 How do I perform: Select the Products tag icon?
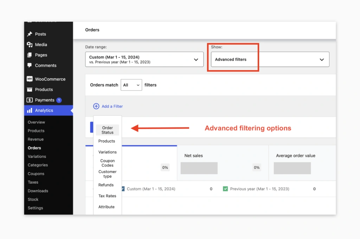coord(30,89)
